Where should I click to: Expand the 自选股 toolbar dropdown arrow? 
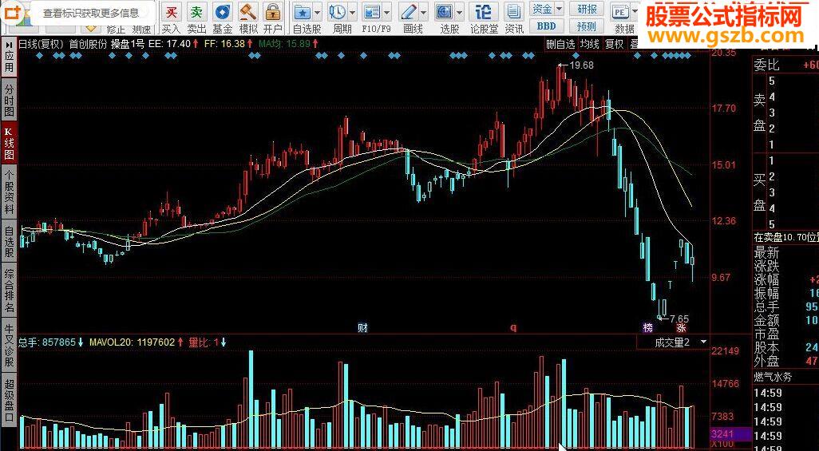318,11
